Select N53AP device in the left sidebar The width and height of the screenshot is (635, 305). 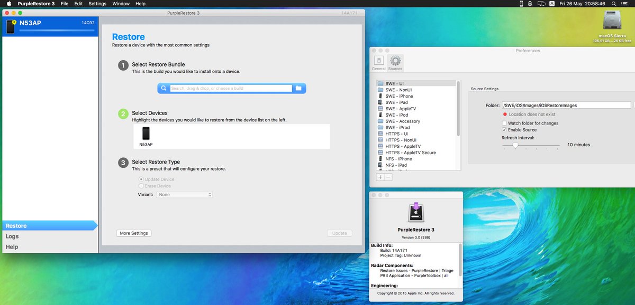50,26
